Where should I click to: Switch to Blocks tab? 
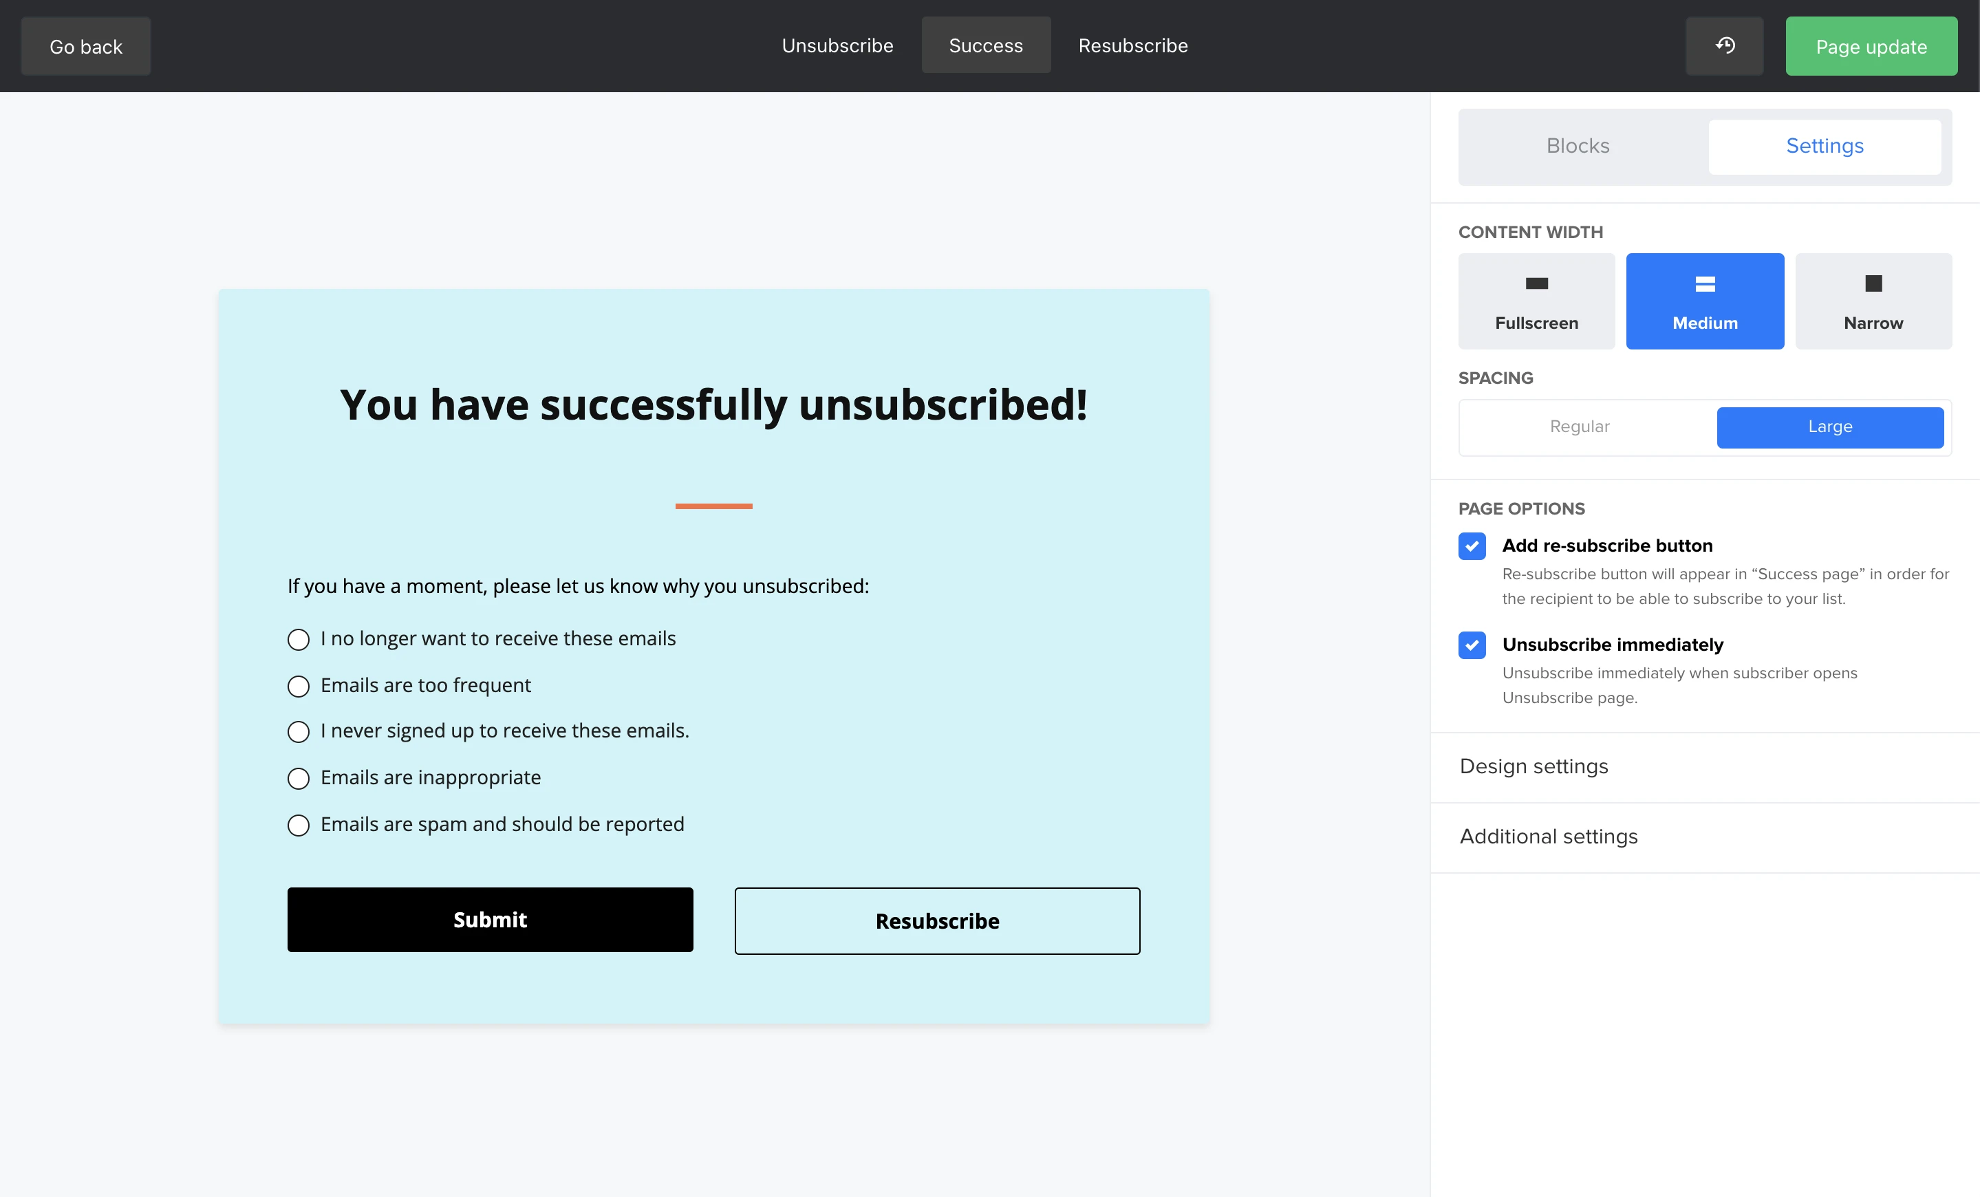point(1578,147)
